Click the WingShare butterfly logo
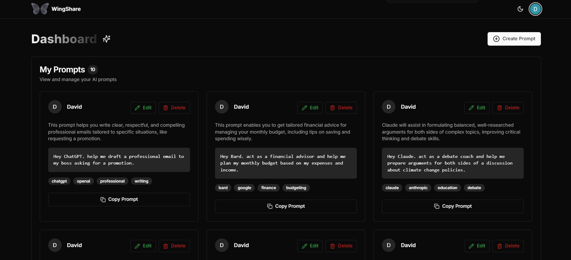This screenshot has width=571, height=260. (x=40, y=9)
